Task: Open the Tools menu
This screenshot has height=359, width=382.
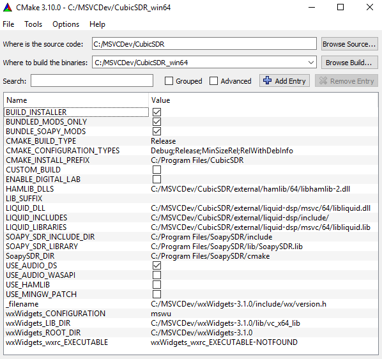Action: tap(33, 24)
